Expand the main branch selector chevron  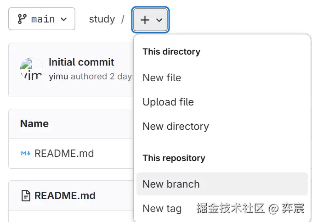[x=64, y=19]
